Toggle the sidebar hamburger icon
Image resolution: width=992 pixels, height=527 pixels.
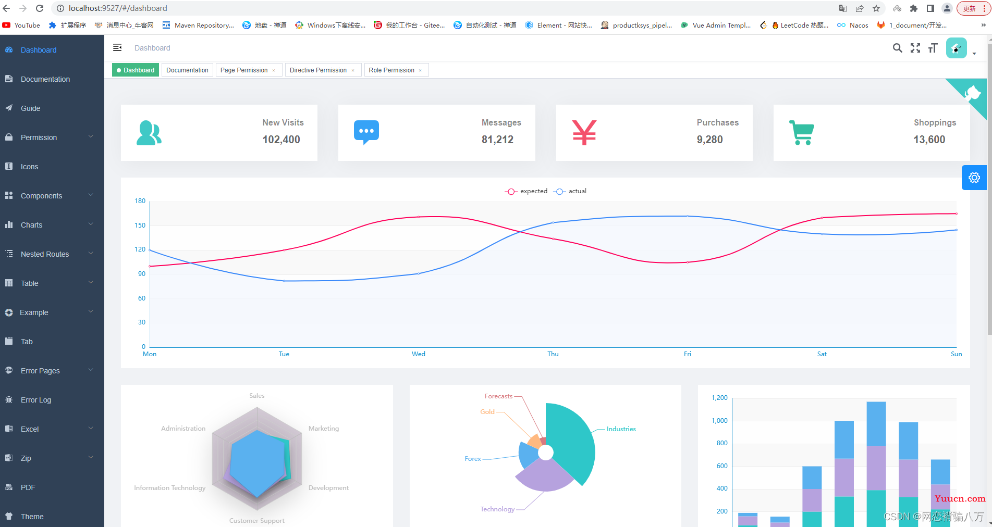[117, 47]
